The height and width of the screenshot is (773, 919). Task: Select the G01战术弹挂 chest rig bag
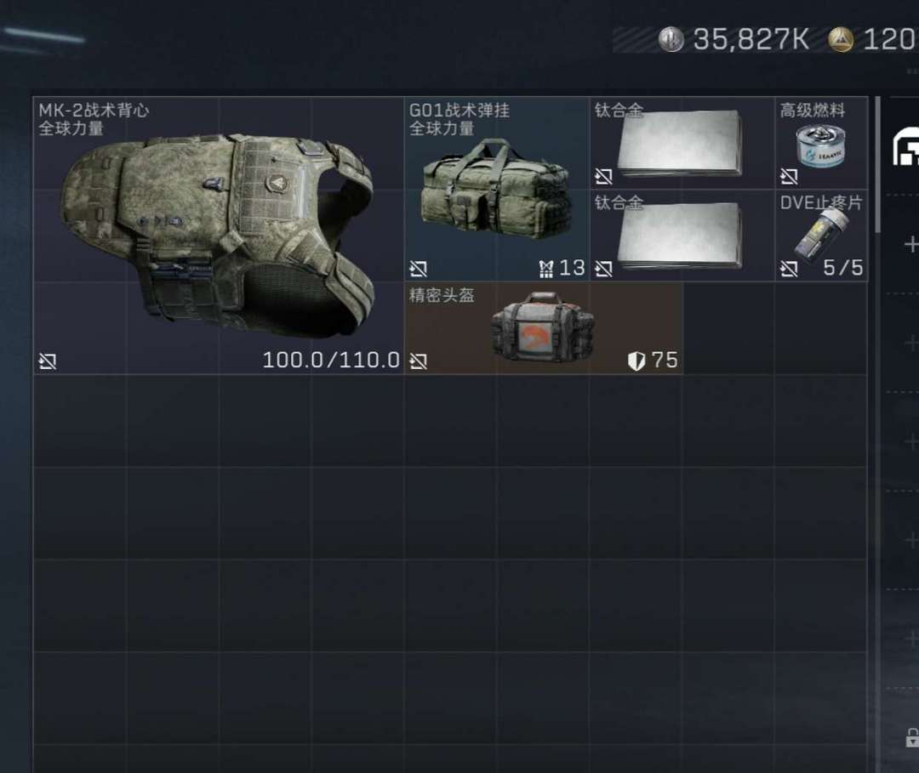(497, 189)
